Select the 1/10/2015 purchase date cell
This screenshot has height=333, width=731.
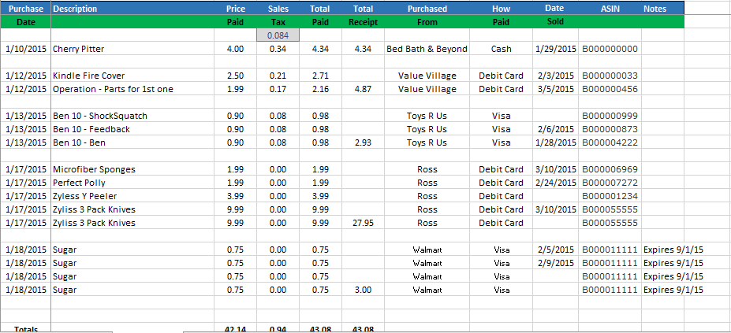pyautogui.click(x=26, y=49)
